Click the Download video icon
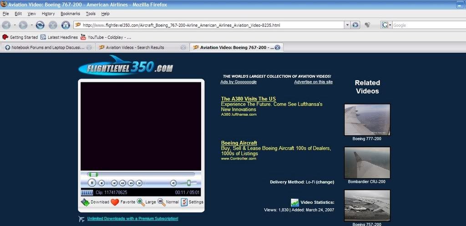 coord(85,202)
